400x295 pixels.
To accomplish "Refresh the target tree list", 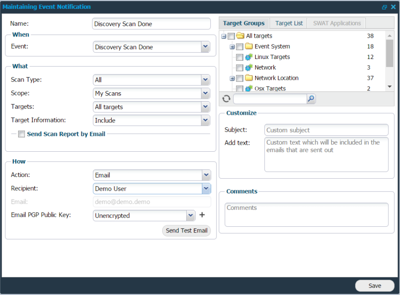I will click(x=226, y=98).
